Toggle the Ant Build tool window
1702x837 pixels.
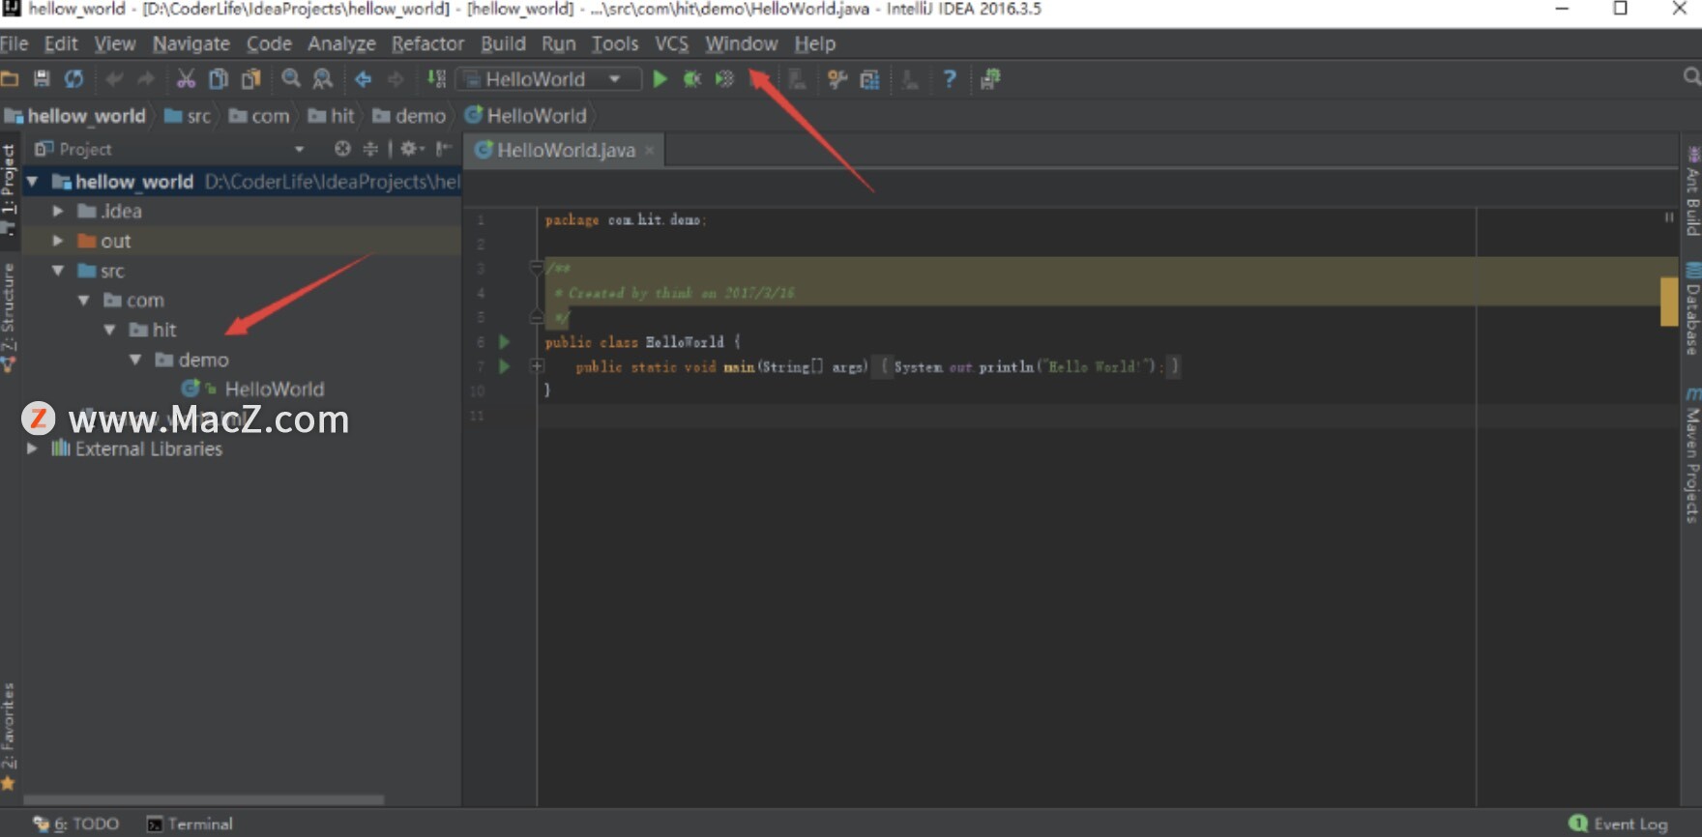coord(1692,191)
